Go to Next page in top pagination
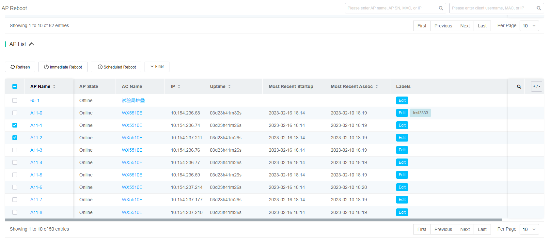The width and height of the screenshot is (549, 242). click(x=465, y=26)
